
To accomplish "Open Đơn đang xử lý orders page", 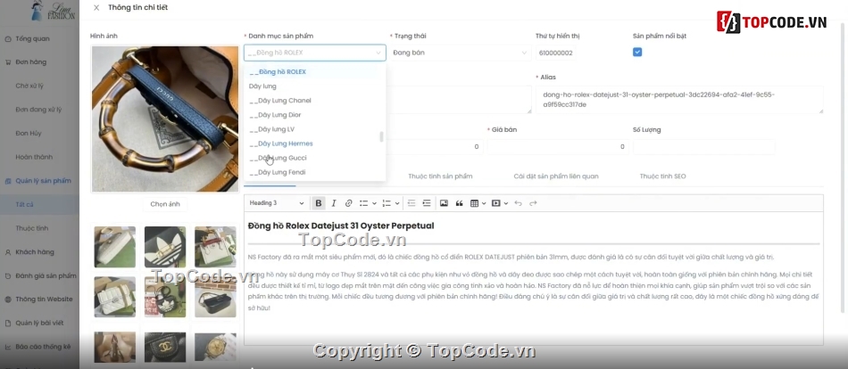I will [x=38, y=110].
